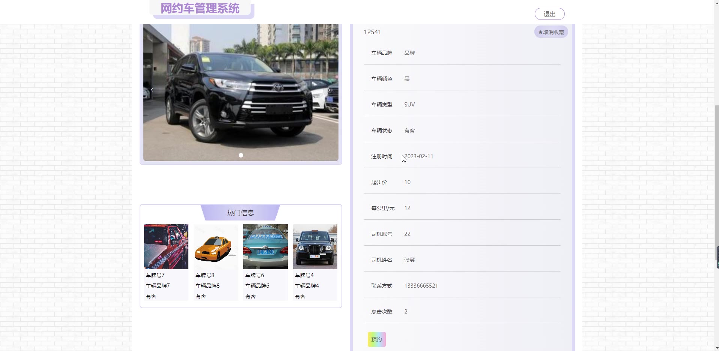Viewport: 719px width, 351px height.
Task: Click the plate number 12541
Action: click(x=372, y=32)
